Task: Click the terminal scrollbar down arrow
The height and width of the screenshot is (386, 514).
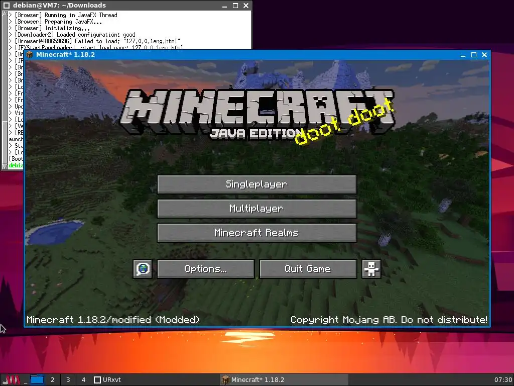Action: coord(5,166)
